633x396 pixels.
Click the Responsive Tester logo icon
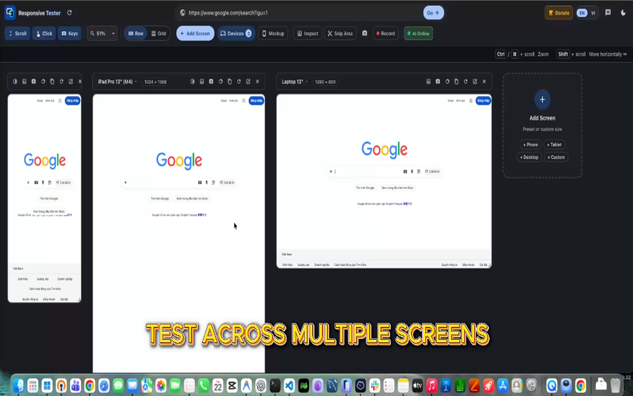pos(10,13)
